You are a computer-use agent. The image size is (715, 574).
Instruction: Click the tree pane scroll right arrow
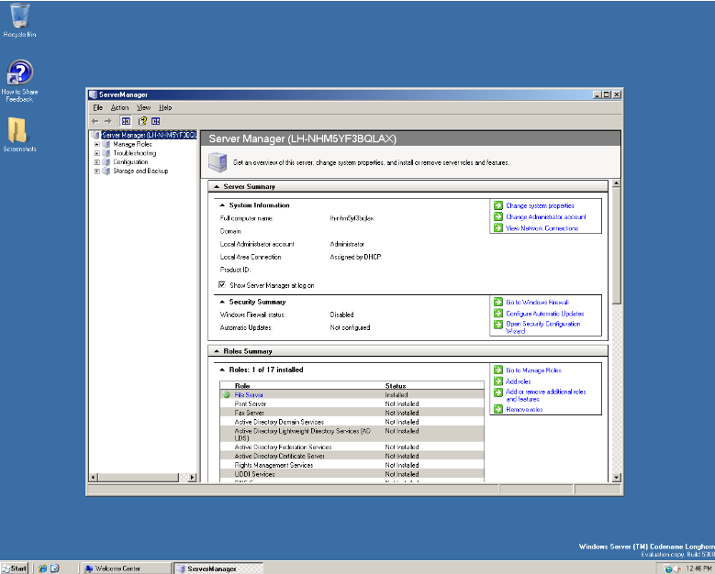pos(192,478)
